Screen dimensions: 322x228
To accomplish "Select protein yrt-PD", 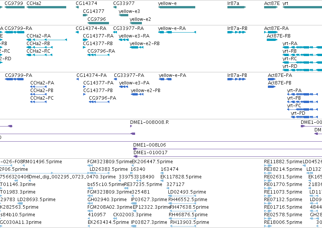I will (305, 117).
